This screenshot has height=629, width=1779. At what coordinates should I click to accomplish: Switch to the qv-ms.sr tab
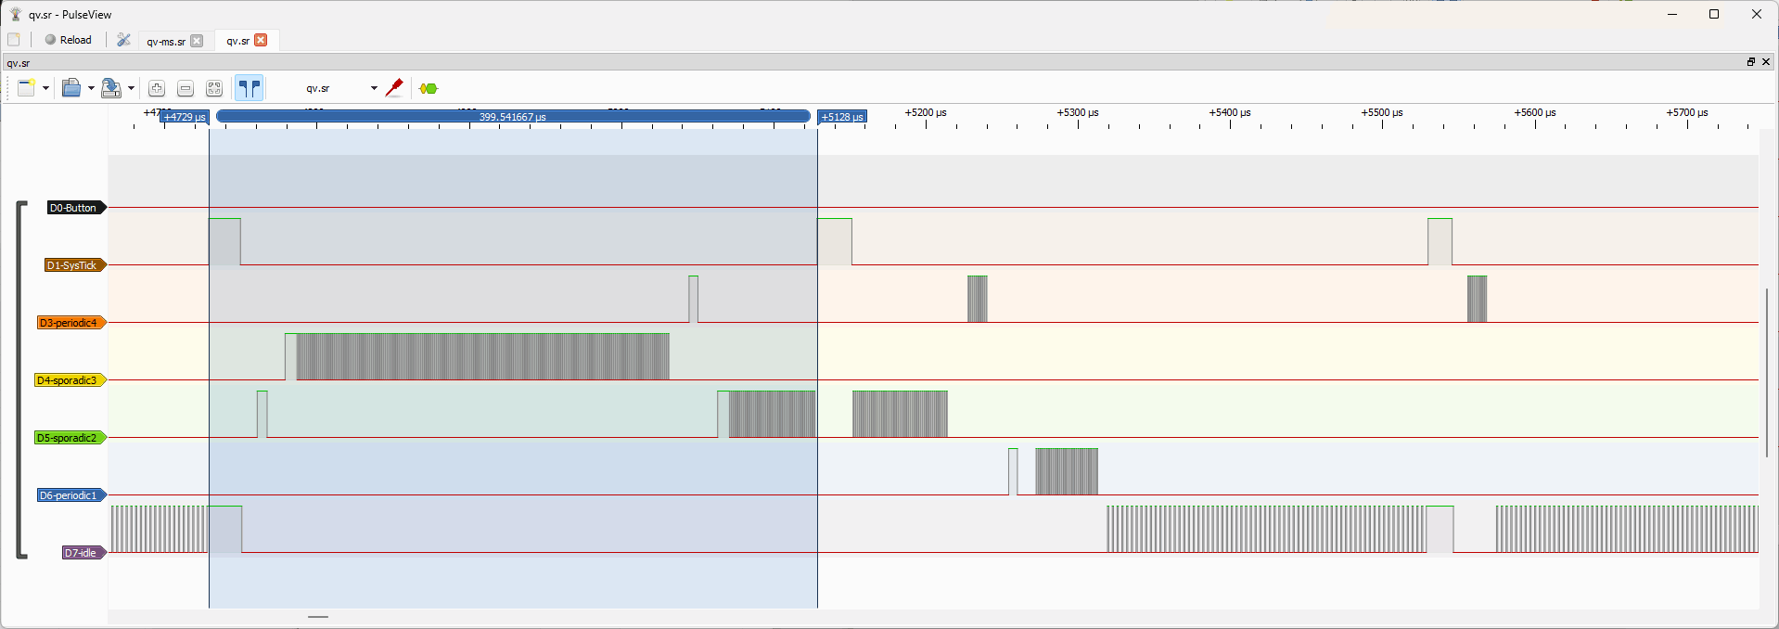click(165, 41)
